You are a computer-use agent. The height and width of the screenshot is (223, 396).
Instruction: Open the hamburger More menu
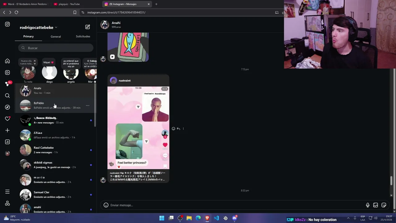coord(7,192)
